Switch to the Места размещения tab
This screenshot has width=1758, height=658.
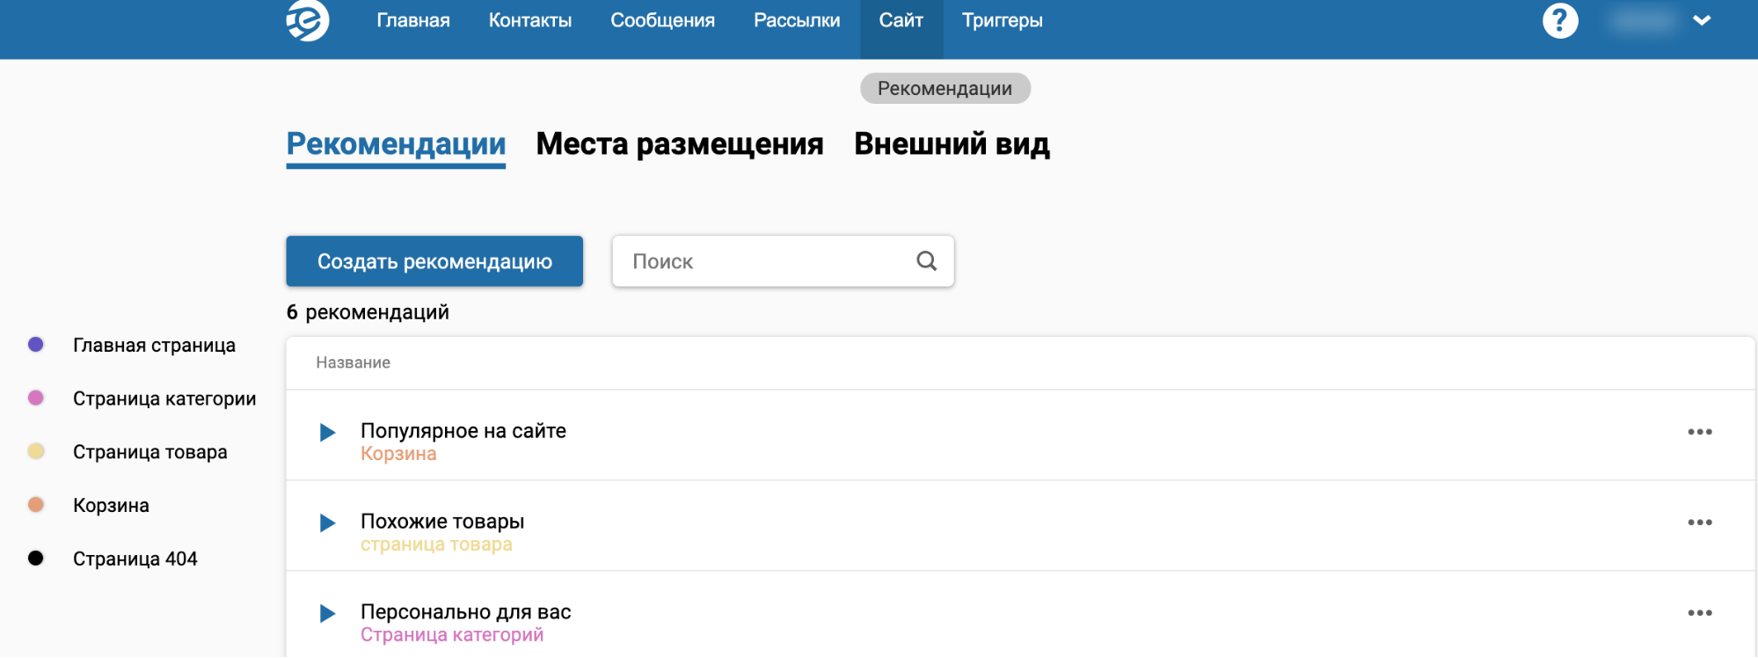point(680,144)
